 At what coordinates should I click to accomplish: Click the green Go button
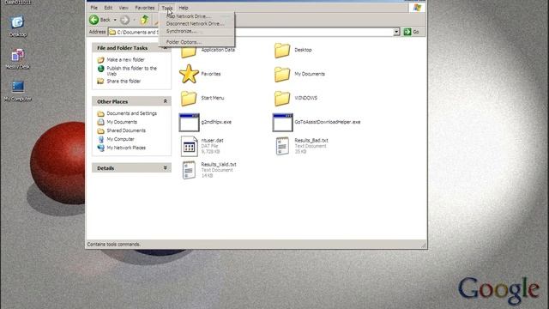coord(411,32)
